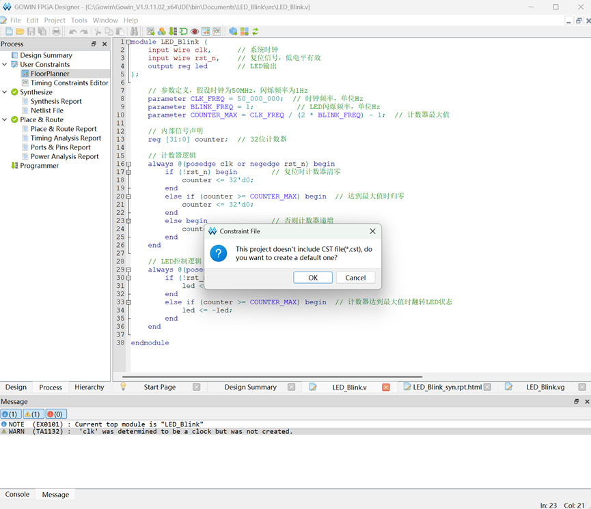Screen dimensions: 591x509
Task: Fold the else-if block at line 20
Action: point(128,197)
